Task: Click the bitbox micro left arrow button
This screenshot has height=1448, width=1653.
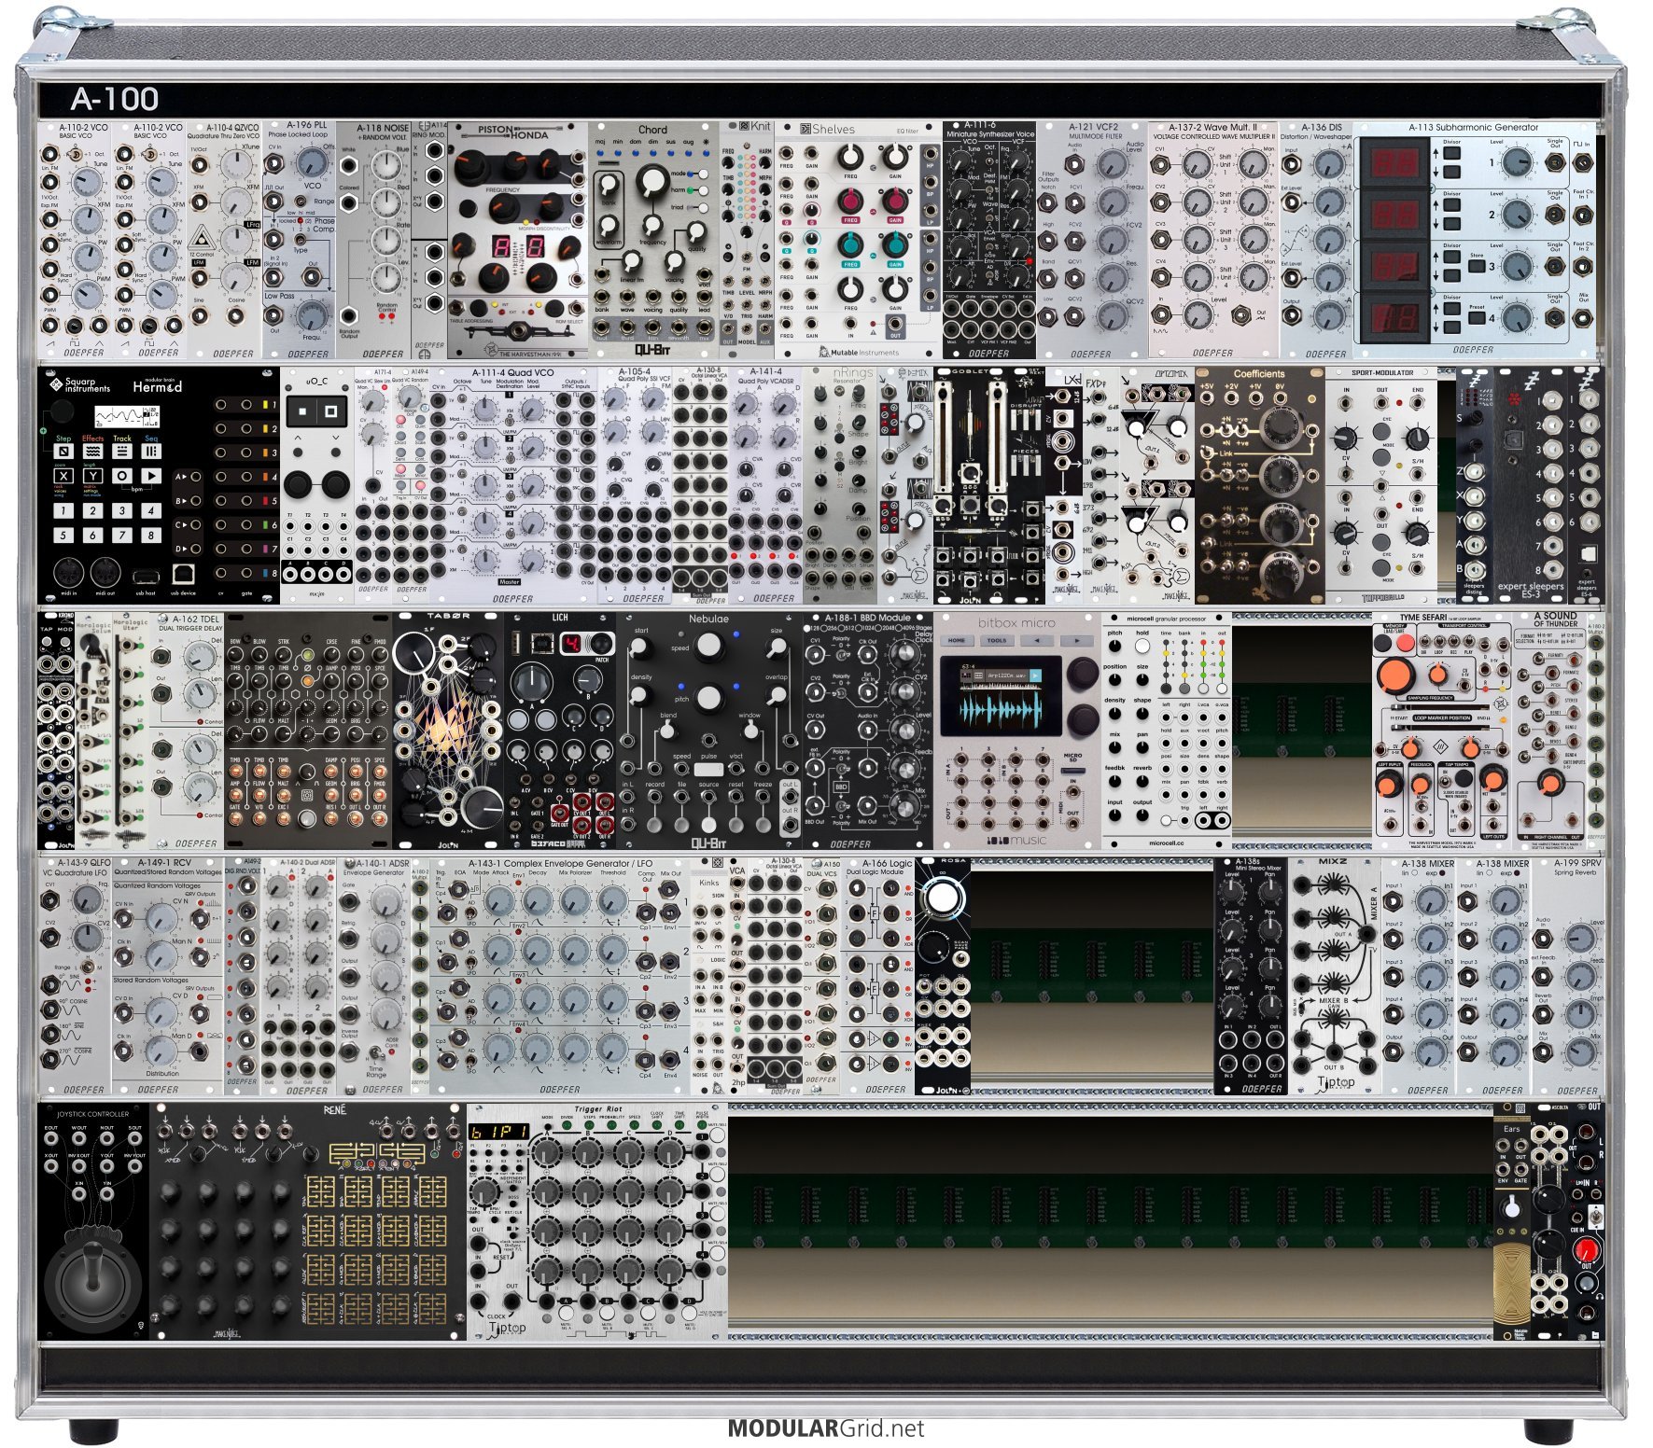Action: [1036, 641]
